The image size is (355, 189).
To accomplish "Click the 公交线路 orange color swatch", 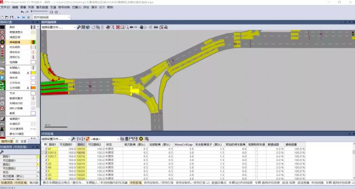I will pyautogui.click(x=33, y=87).
